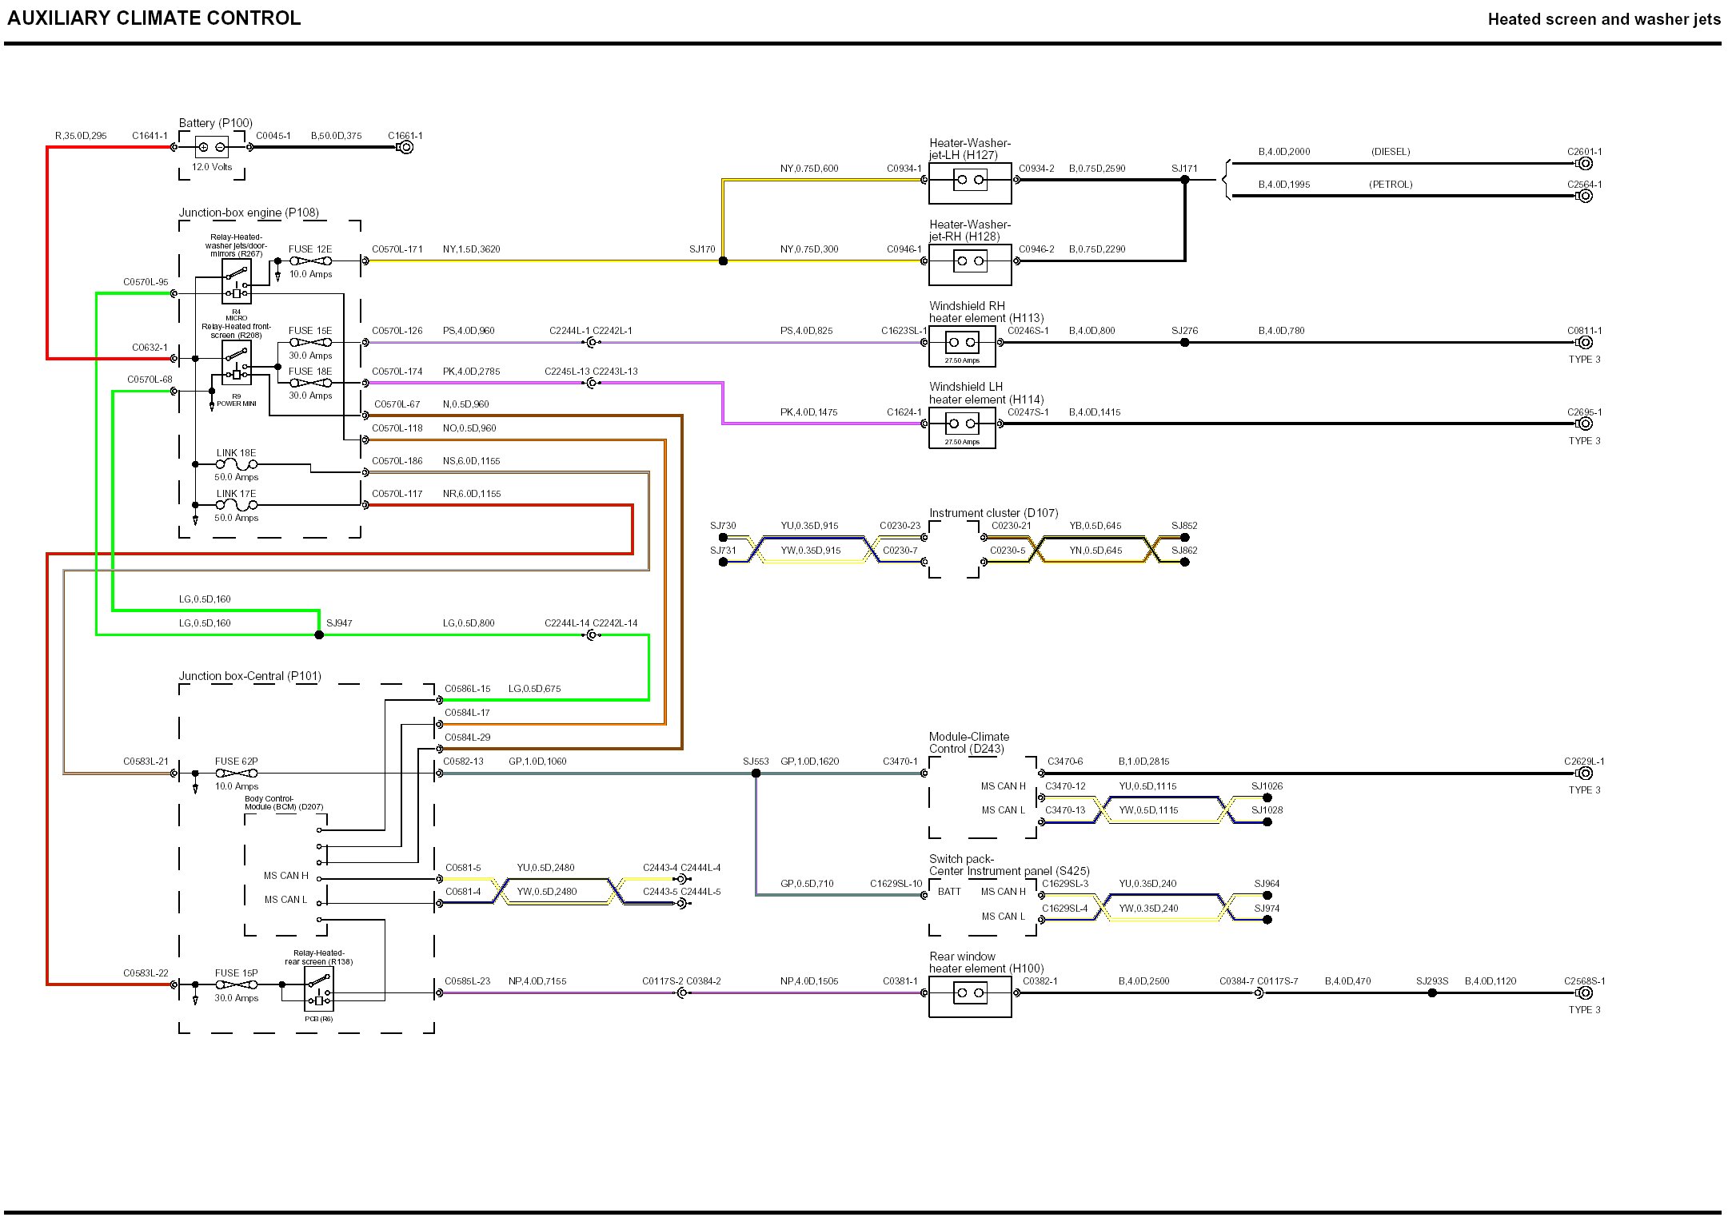Click the LINK 18E 50.0 Amps fusible link
This screenshot has height=1221, width=1736.
pyautogui.click(x=236, y=464)
